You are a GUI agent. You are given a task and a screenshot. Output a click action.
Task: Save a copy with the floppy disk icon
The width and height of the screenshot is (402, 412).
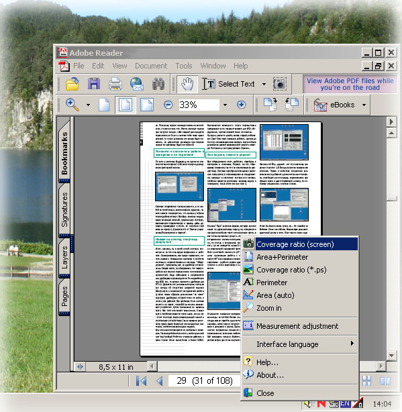(x=94, y=84)
